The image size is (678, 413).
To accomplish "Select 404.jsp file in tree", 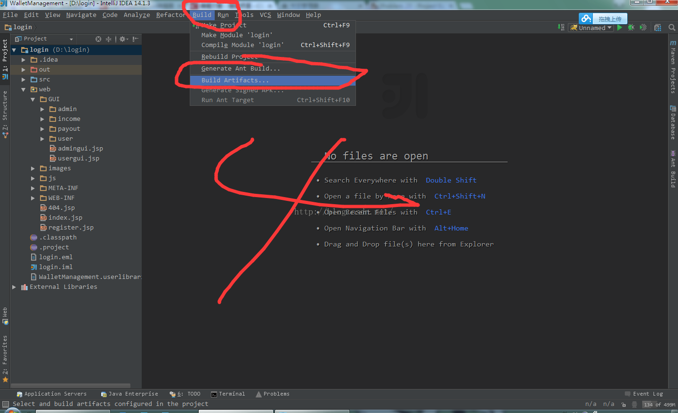I will [x=57, y=208].
